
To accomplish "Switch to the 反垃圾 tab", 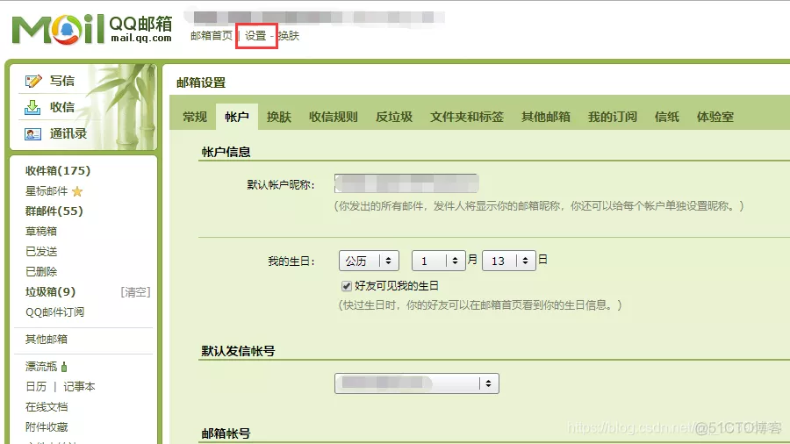I will 394,117.
